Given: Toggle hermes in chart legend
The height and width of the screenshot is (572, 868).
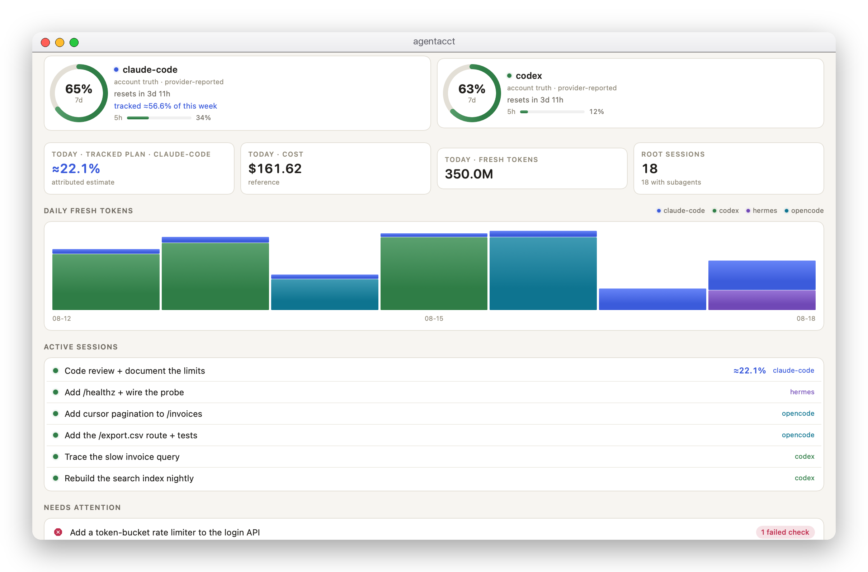Looking at the screenshot, I should coord(761,210).
